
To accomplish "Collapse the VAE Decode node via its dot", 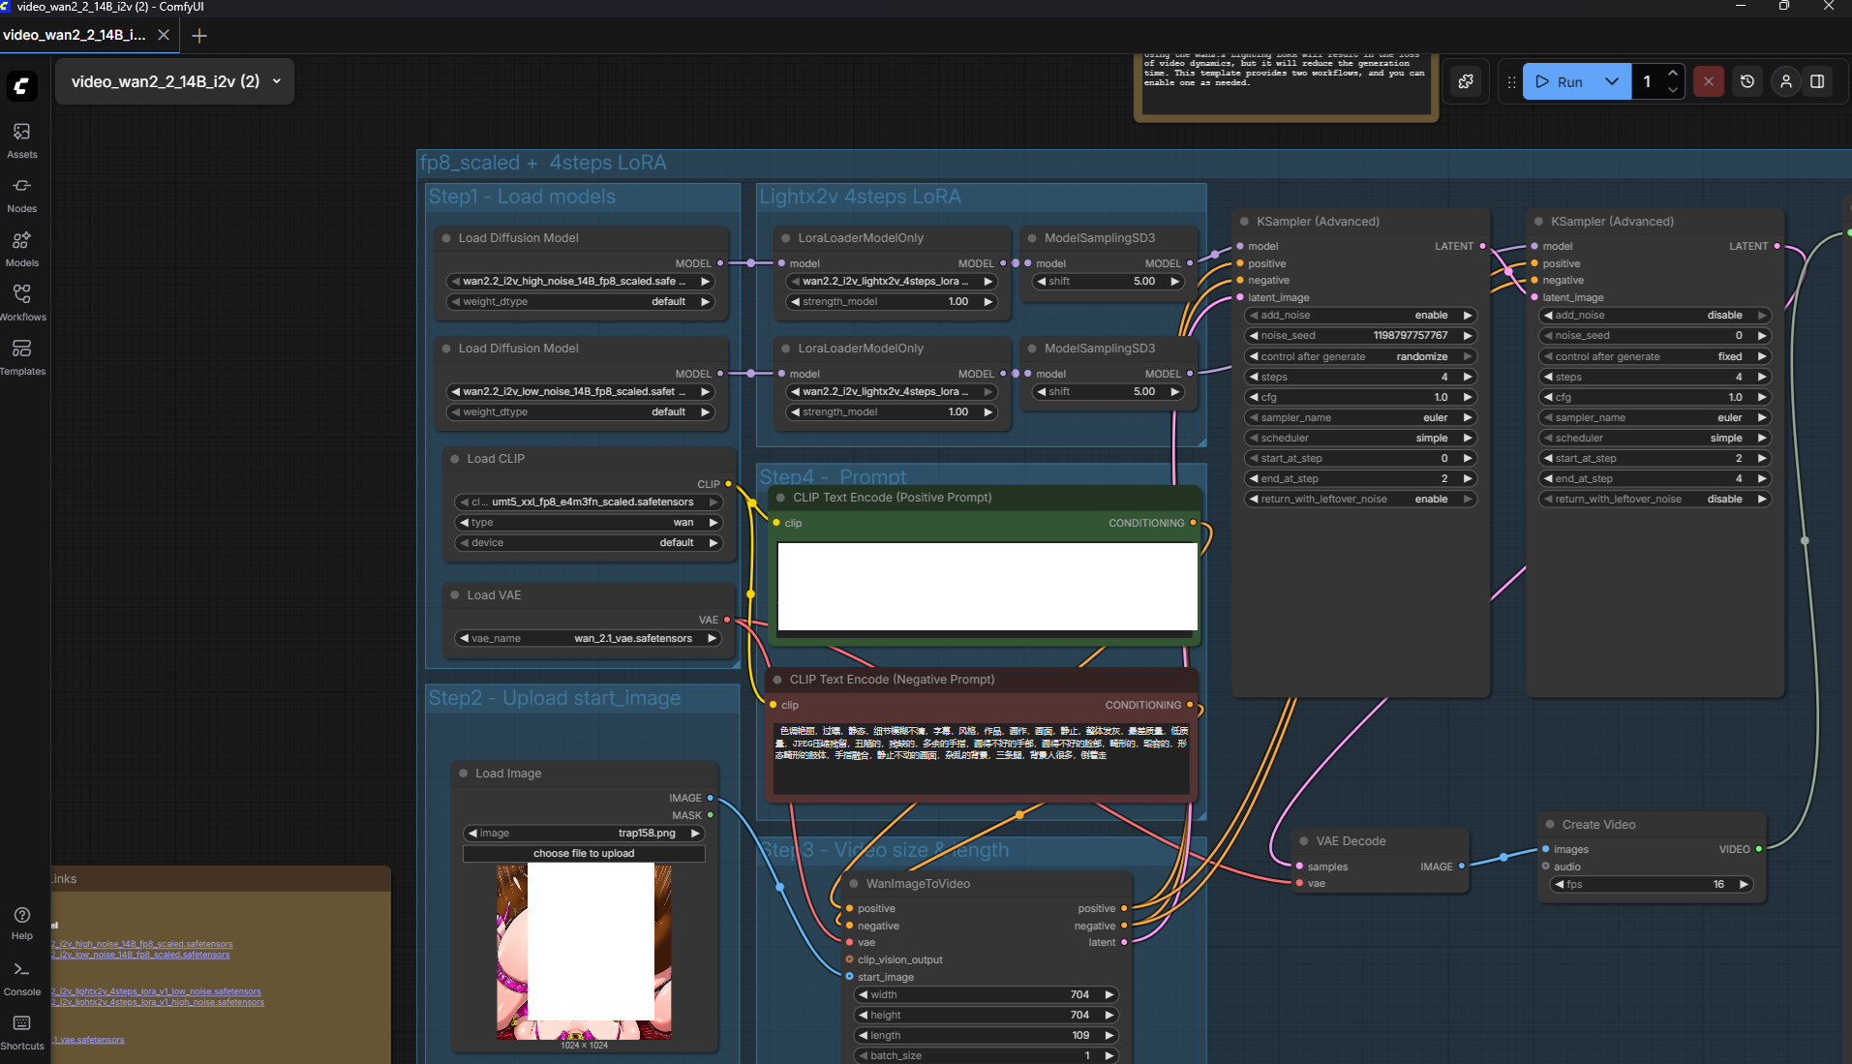I will [x=1304, y=841].
